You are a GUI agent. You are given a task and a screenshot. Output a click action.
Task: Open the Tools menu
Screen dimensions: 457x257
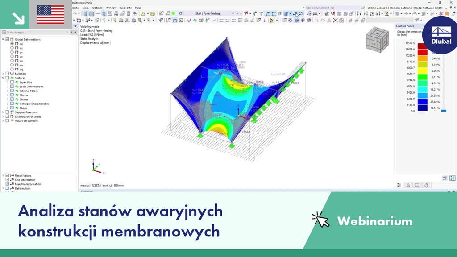[85, 8]
